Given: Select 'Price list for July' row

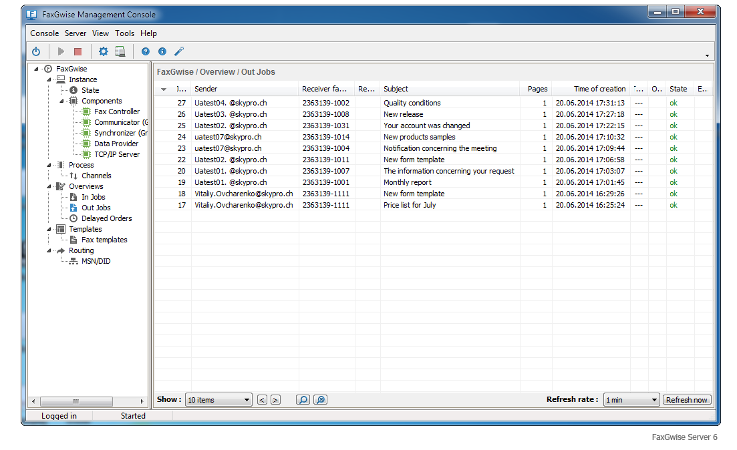Looking at the screenshot, I should [x=434, y=205].
